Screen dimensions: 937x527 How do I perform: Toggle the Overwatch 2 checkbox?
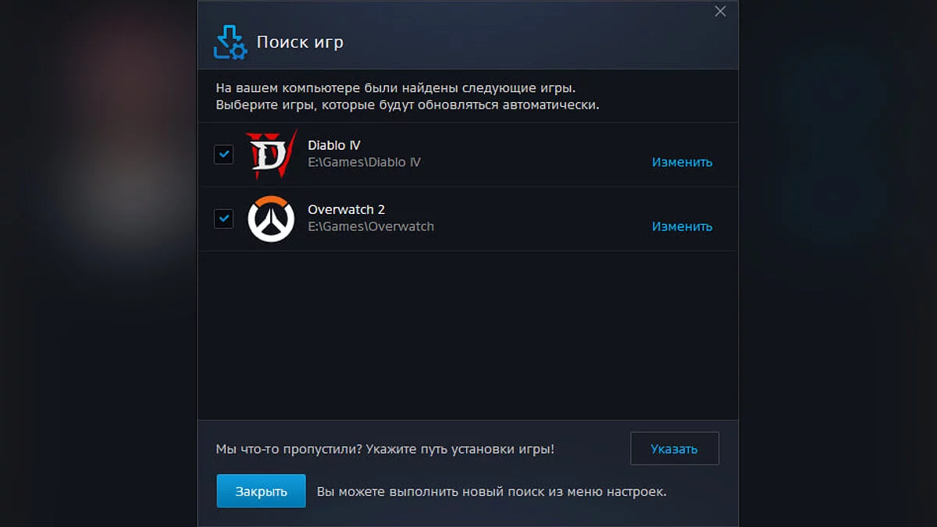224,219
